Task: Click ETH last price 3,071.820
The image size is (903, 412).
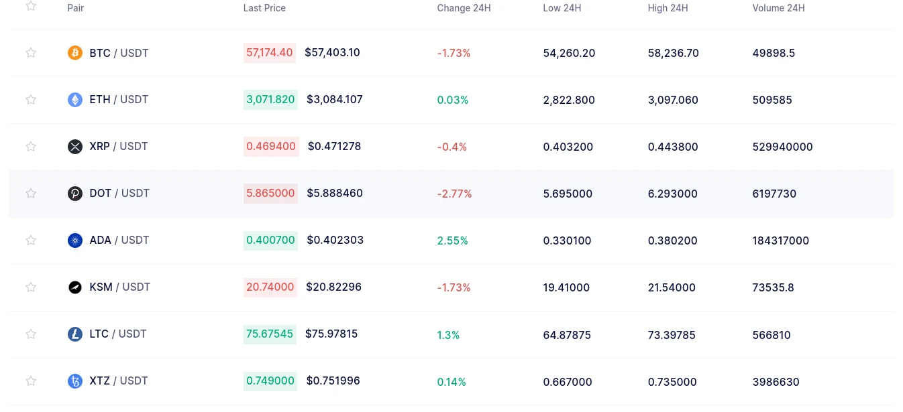Action: tap(270, 100)
